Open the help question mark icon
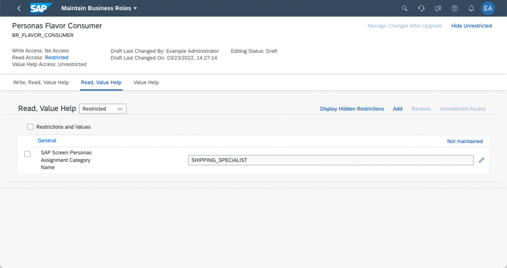 tap(455, 8)
